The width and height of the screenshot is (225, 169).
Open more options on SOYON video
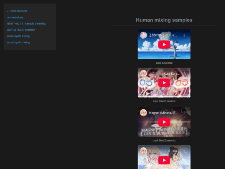(x=184, y=35)
